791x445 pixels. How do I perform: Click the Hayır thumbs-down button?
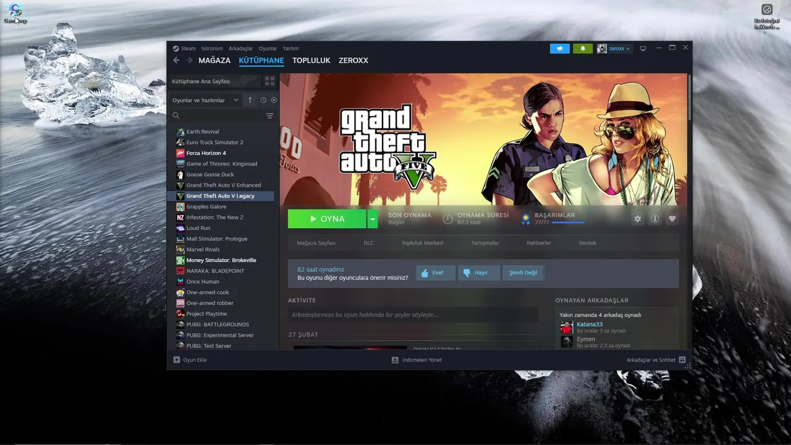click(479, 273)
